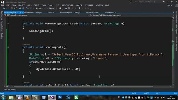Viewport: 178px width, 100px height.
Task: Switch to Formadduser.cs [Design] tab
Action: point(33,12)
